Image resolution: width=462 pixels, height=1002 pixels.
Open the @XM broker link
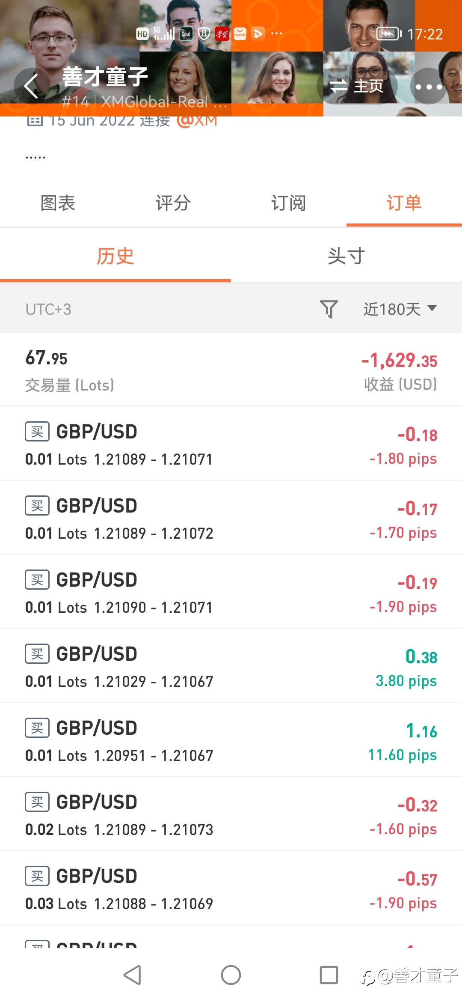[197, 122]
